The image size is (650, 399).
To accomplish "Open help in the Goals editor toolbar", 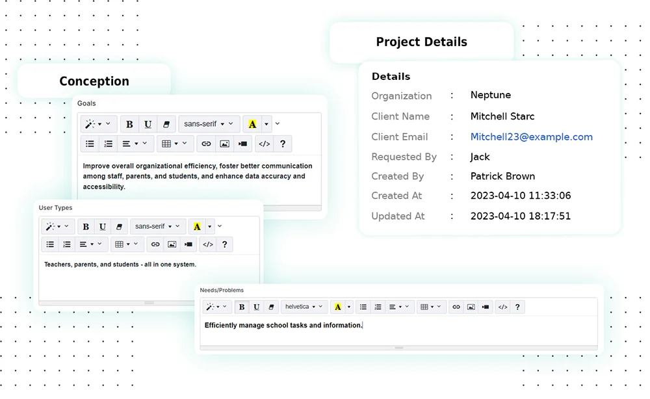I will click(281, 144).
